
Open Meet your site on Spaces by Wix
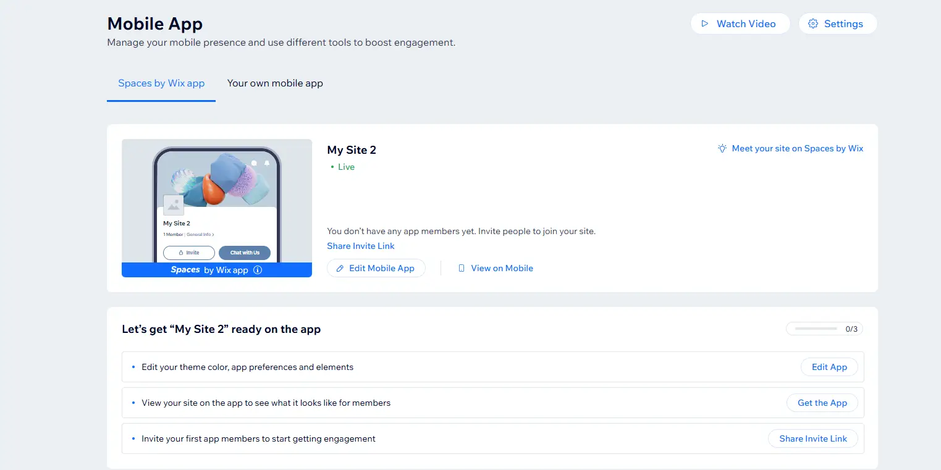coord(791,148)
